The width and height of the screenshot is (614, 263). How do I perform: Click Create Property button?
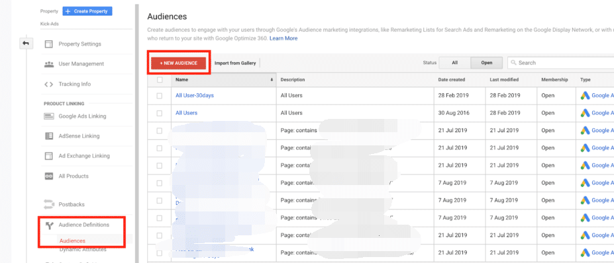(87, 11)
